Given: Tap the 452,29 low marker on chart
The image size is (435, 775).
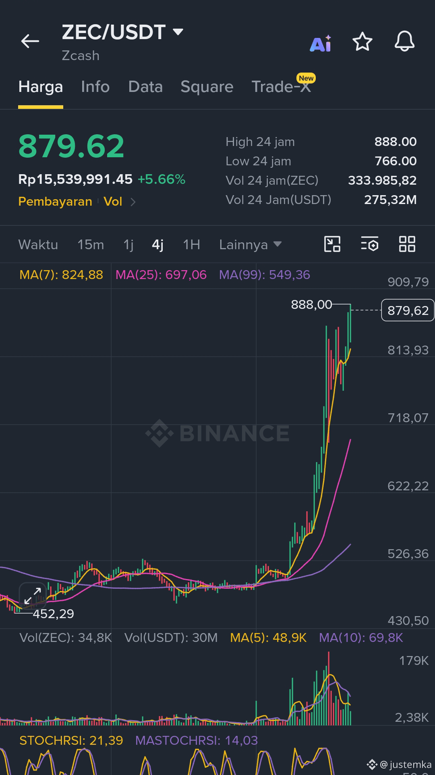Looking at the screenshot, I should point(53,614).
